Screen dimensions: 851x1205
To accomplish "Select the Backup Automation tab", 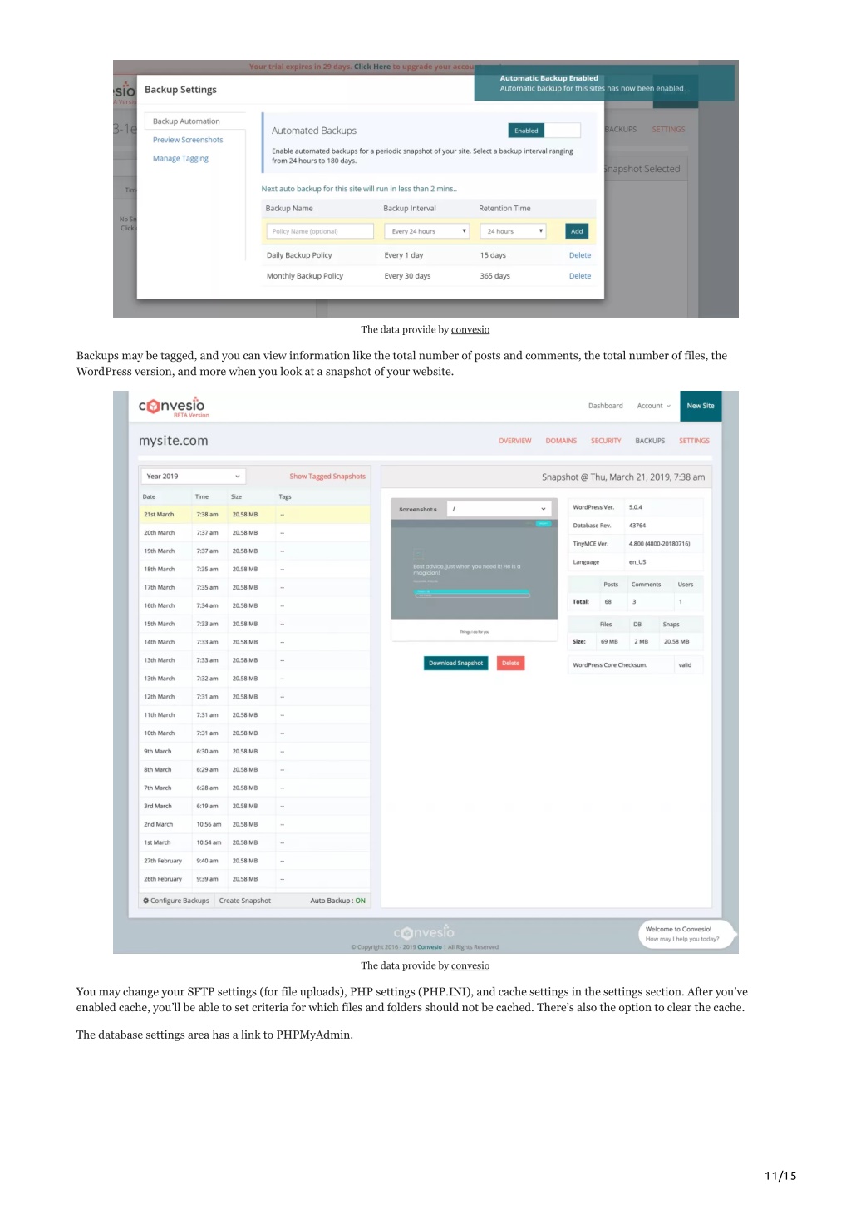I will (195, 121).
